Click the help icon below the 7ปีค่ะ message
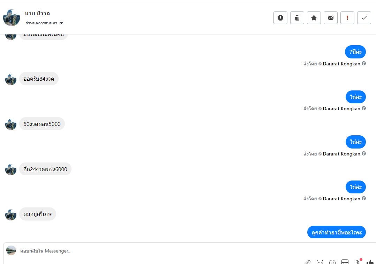376x264 pixels. (x=364, y=64)
